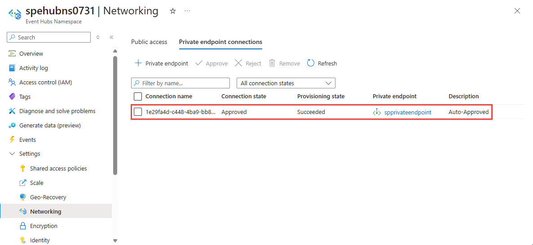Viewport: 533px width, 245px height.
Task: Click the Description column header
Action: click(x=464, y=96)
